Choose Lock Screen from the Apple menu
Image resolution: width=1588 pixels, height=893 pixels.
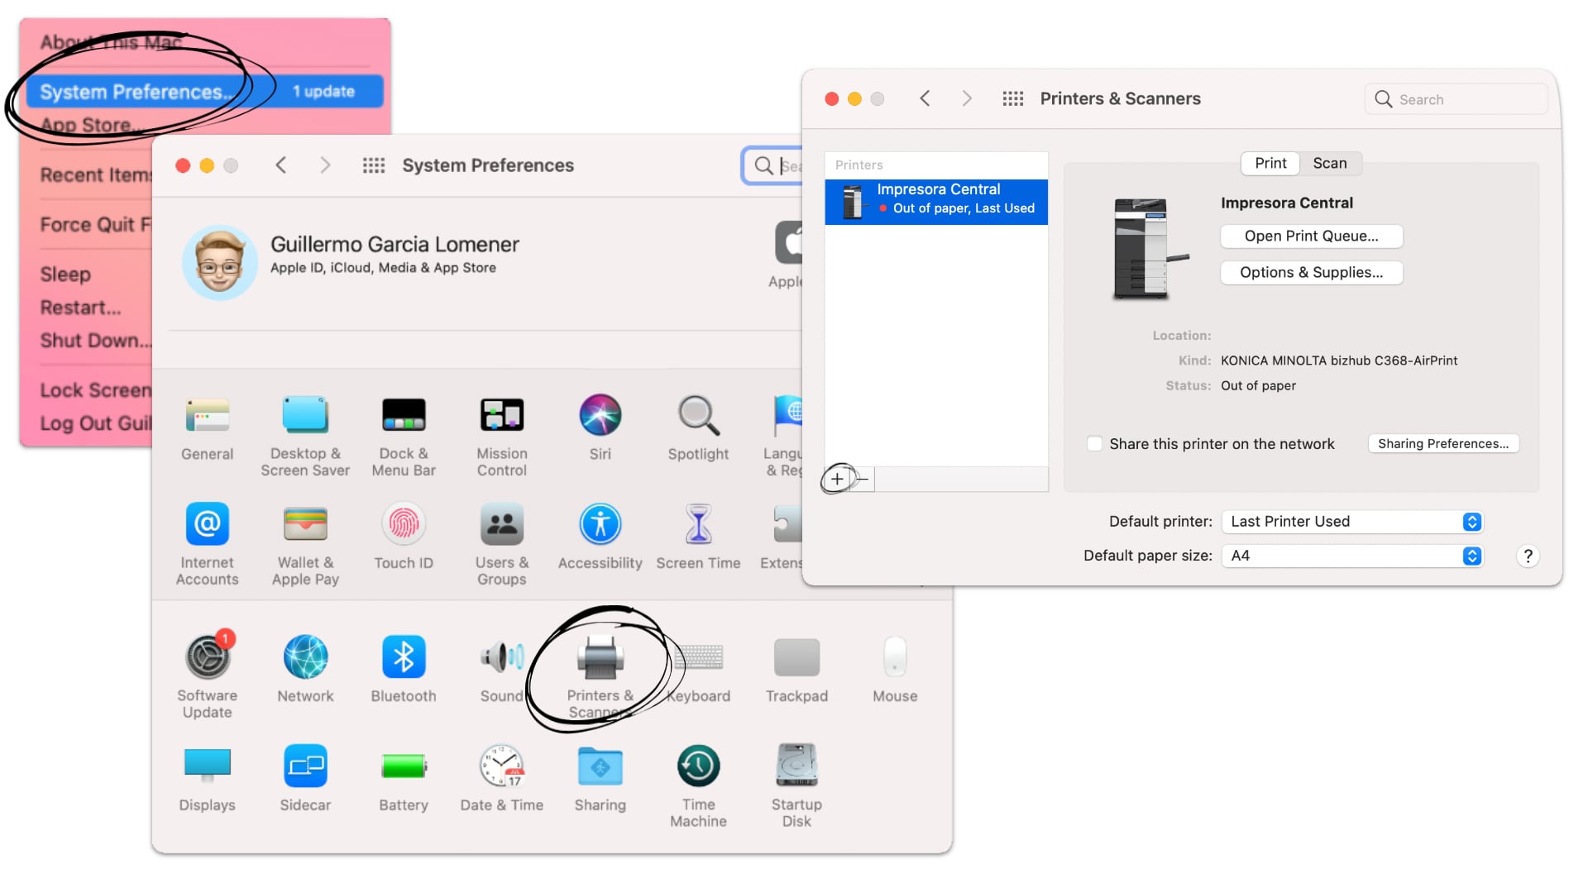tap(95, 390)
